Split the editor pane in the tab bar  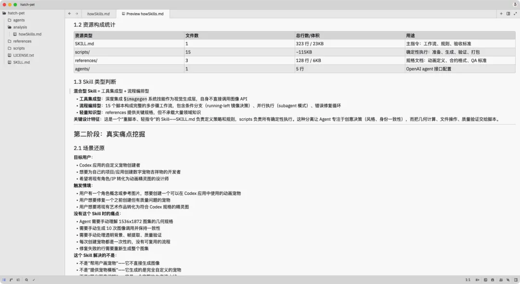tap(508, 13)
